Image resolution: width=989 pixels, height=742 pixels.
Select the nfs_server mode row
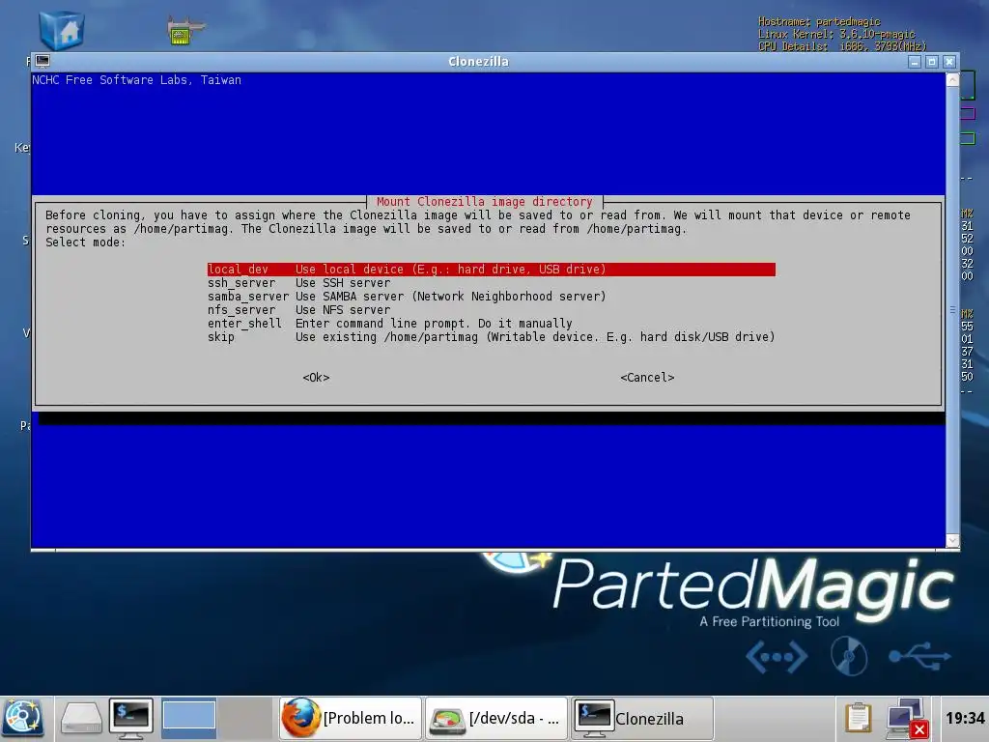299,310
